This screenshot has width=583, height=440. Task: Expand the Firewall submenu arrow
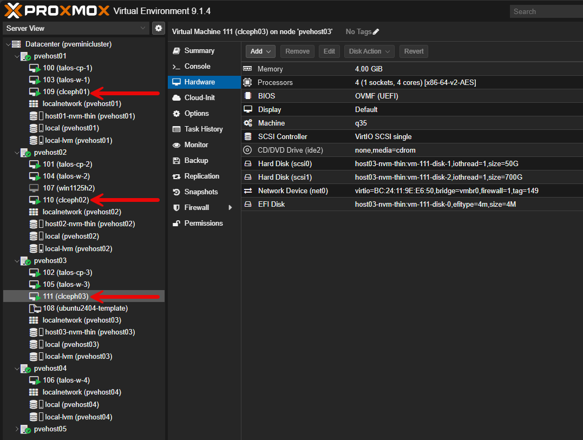coord(230,207)
